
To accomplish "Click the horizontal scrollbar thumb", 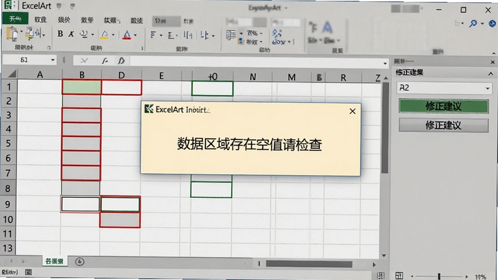I will pyautogui.click(x=309, y=264).
